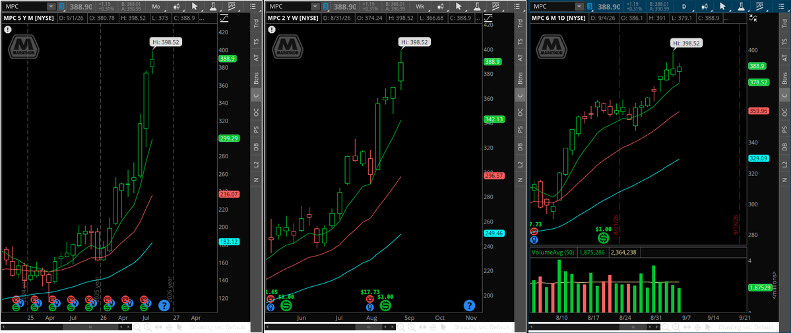Viewport: 791px width, 333px height.
Task: Click Hi: 398.52 bubble on daily chart
Action: pos(686,44)
